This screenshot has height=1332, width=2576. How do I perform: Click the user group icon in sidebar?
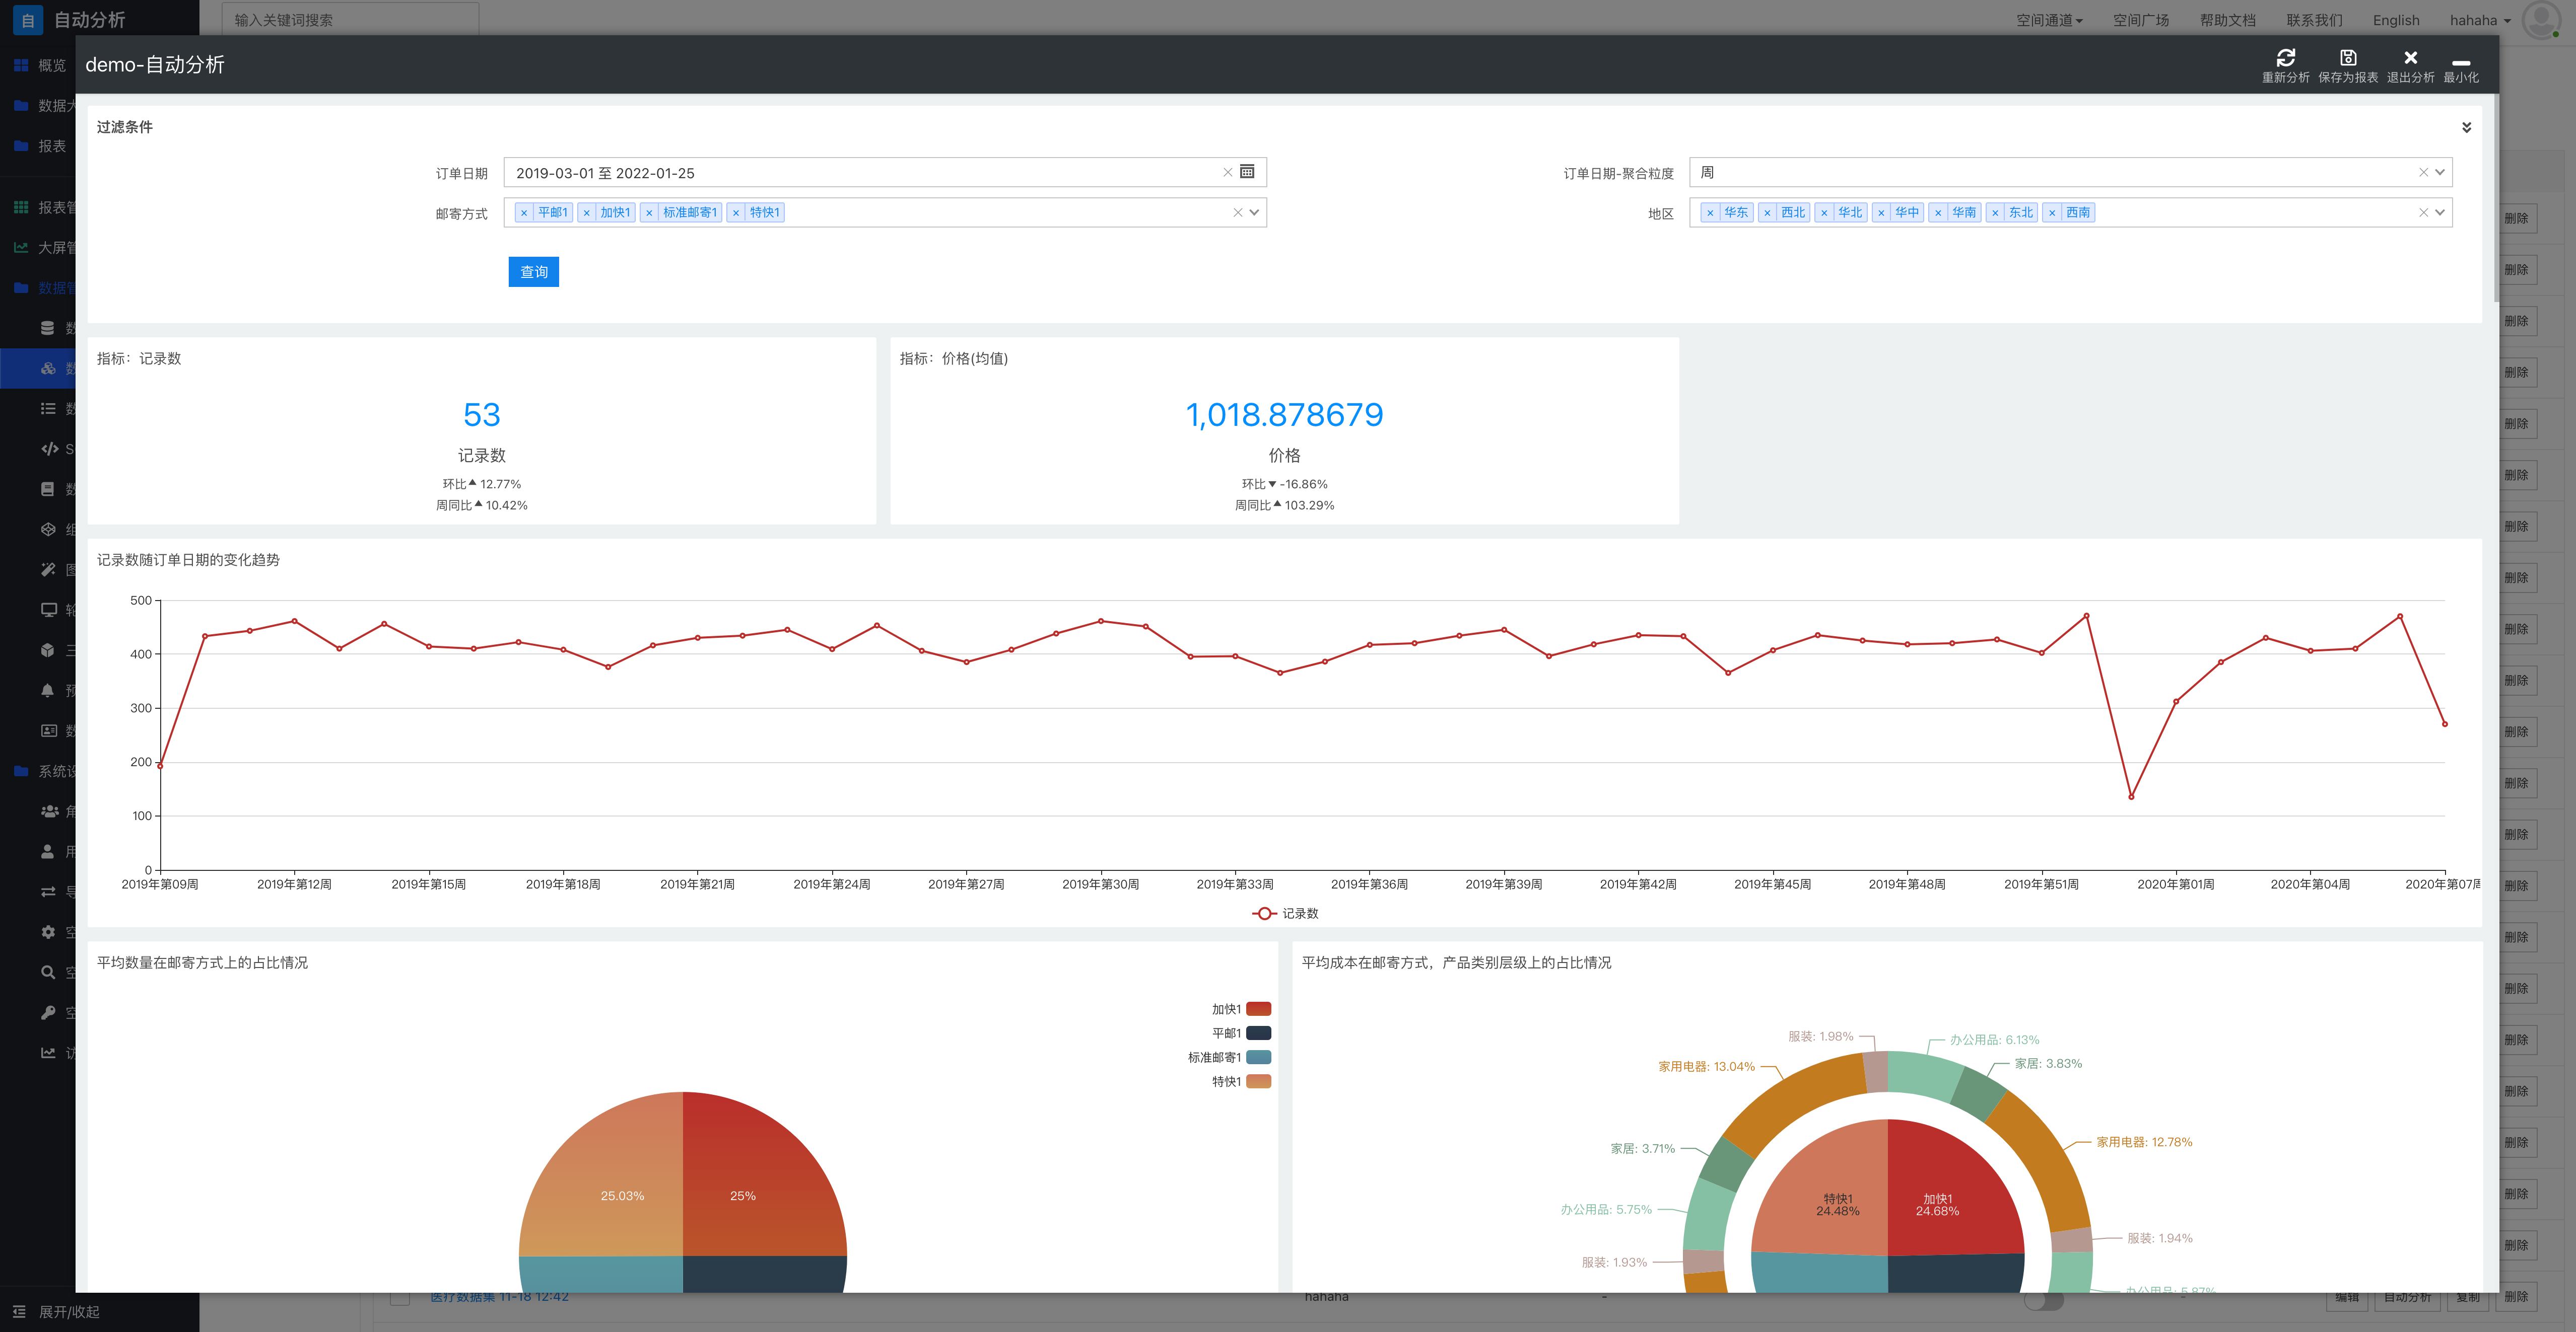[x=49, y=811]
